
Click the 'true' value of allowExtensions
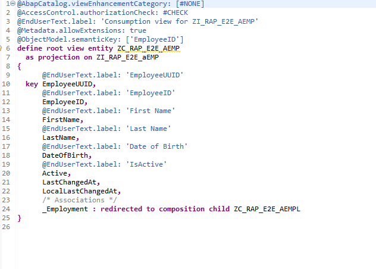pyautogui.click(x=137, y=30)
